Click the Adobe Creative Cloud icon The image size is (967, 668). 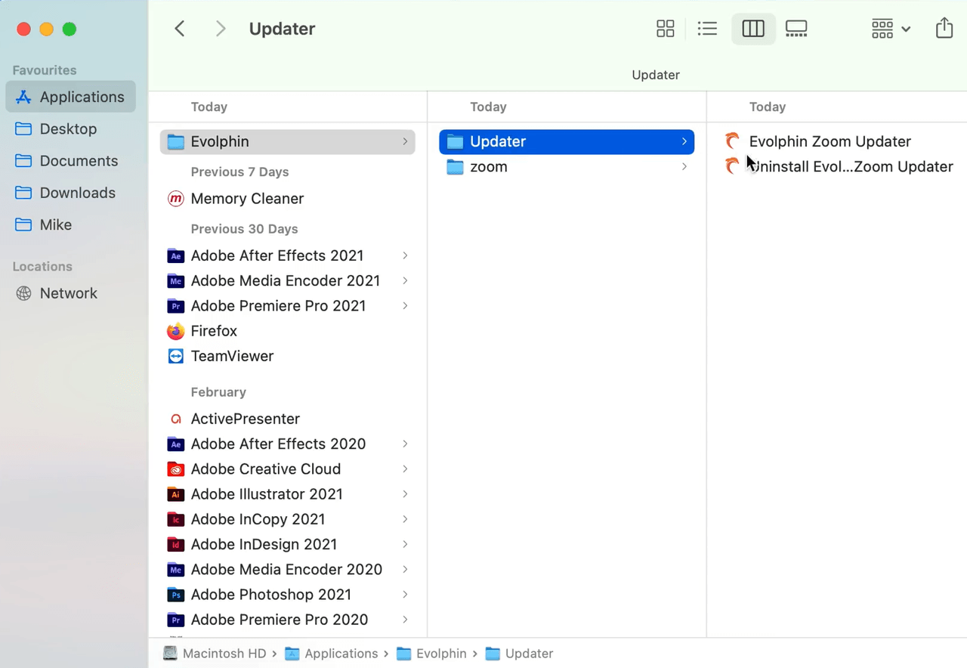(175, 469)
